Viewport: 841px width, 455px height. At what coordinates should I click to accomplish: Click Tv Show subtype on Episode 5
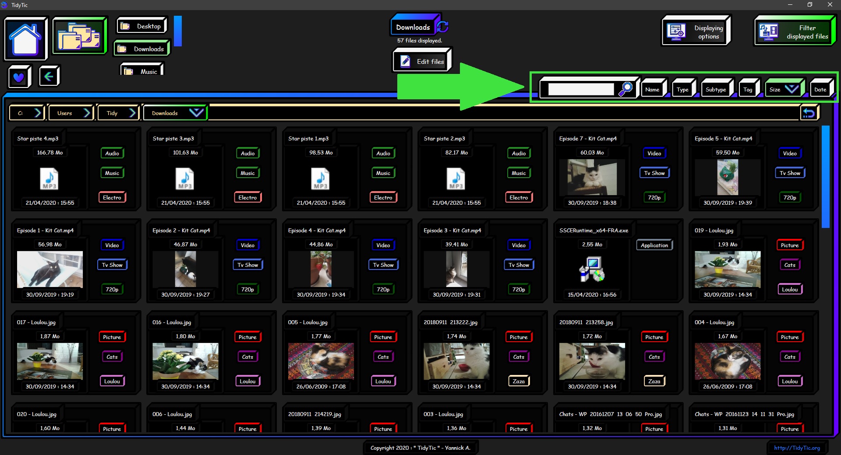tap(790, 173)
